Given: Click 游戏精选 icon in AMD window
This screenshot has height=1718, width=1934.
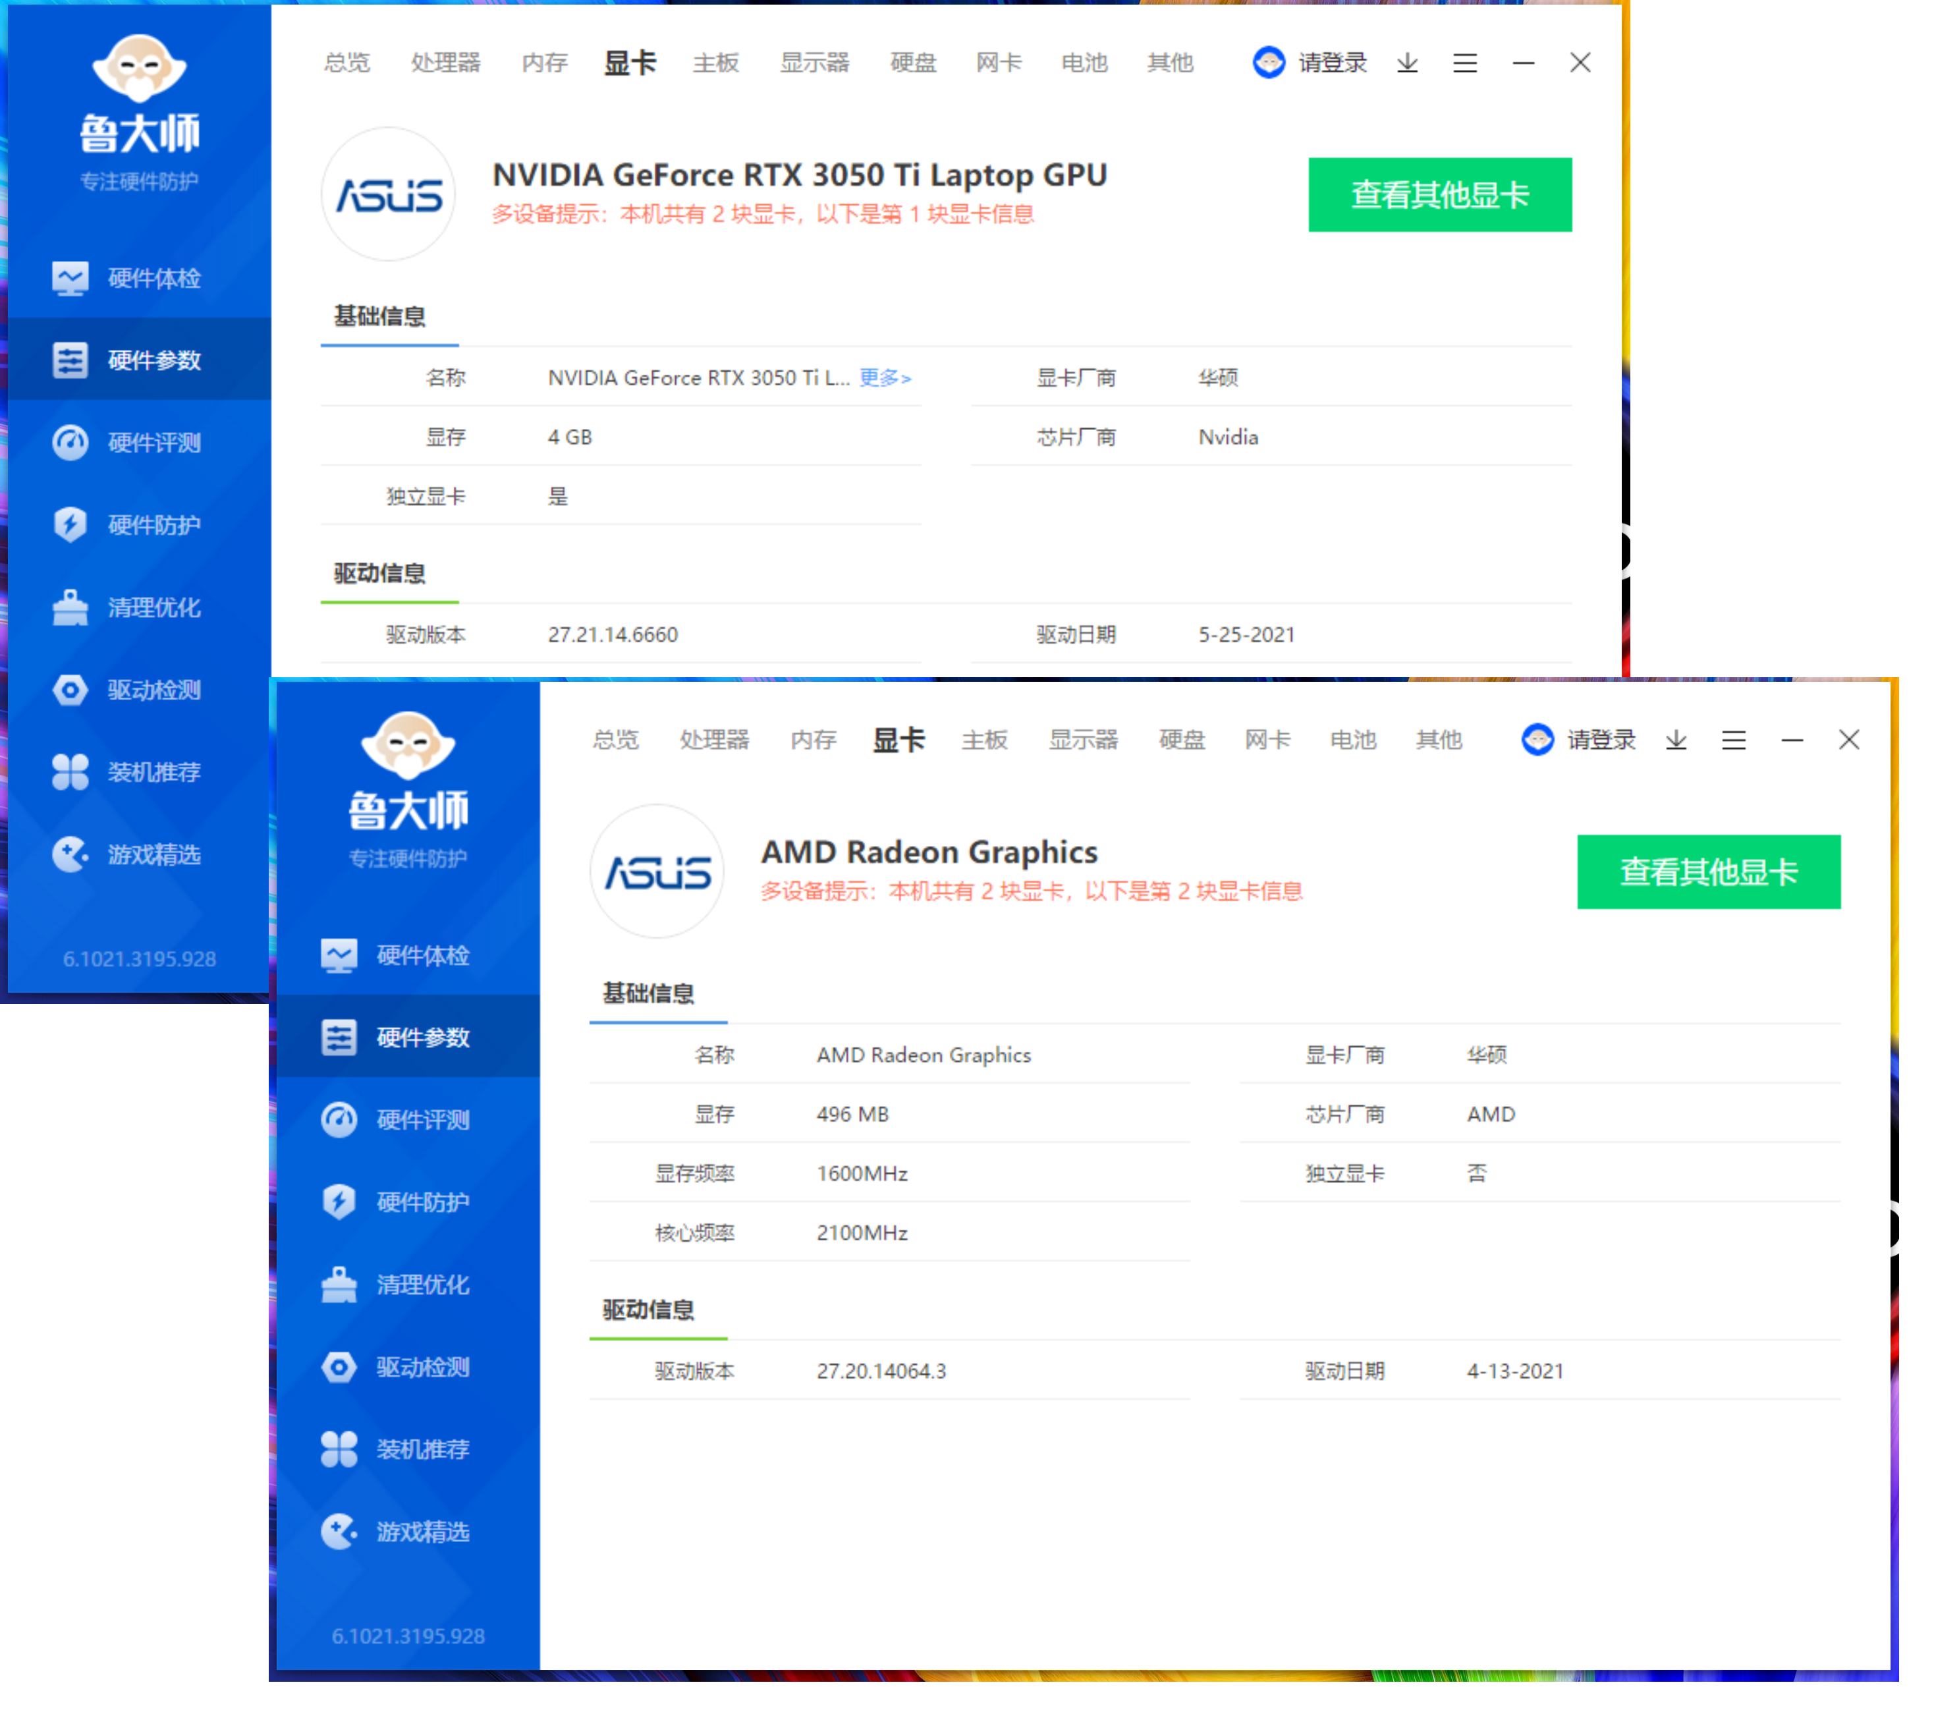Looking at the screenshot, I should (339, 1532).
